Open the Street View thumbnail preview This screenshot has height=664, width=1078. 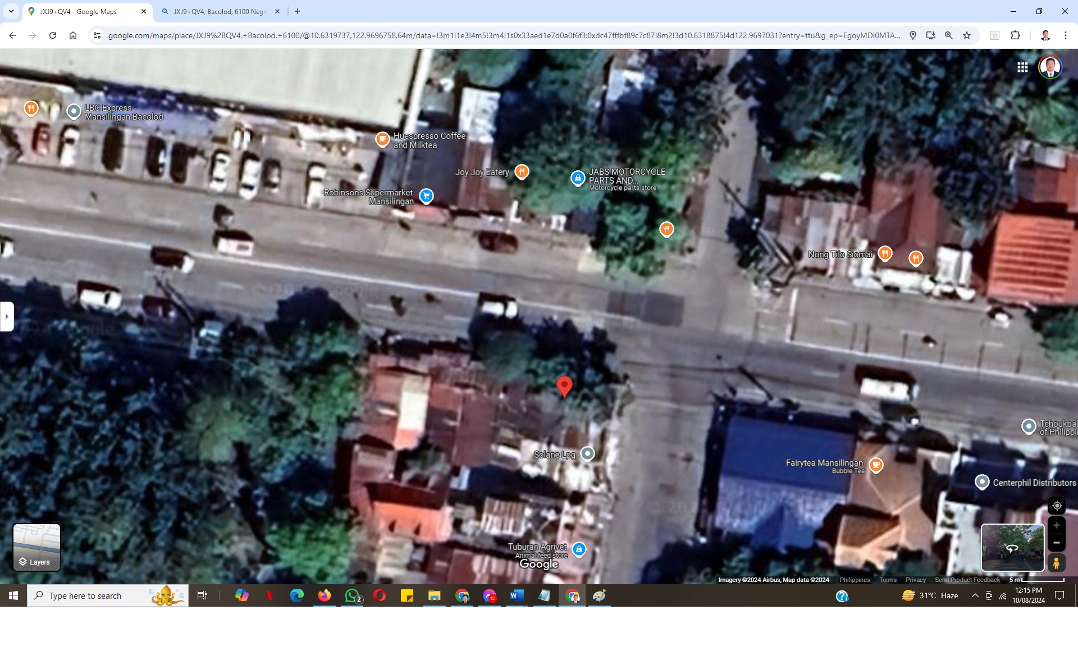click(x=1012, y=547)
